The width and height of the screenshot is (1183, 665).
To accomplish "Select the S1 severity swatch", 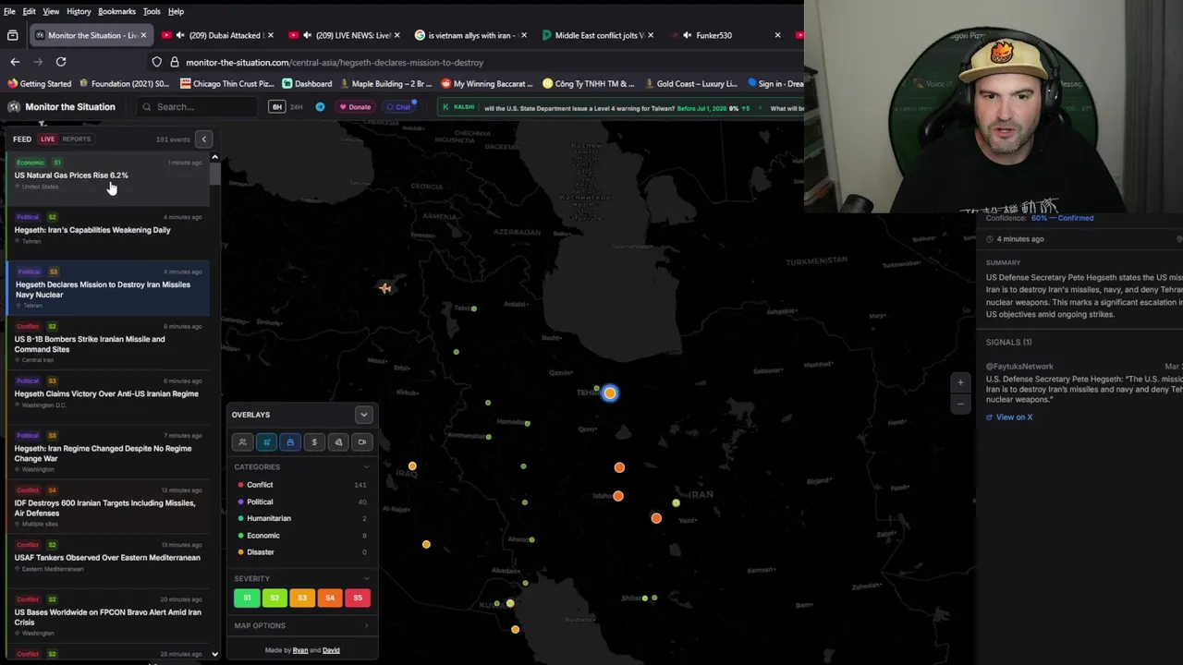I will click(x=247, y=598).
